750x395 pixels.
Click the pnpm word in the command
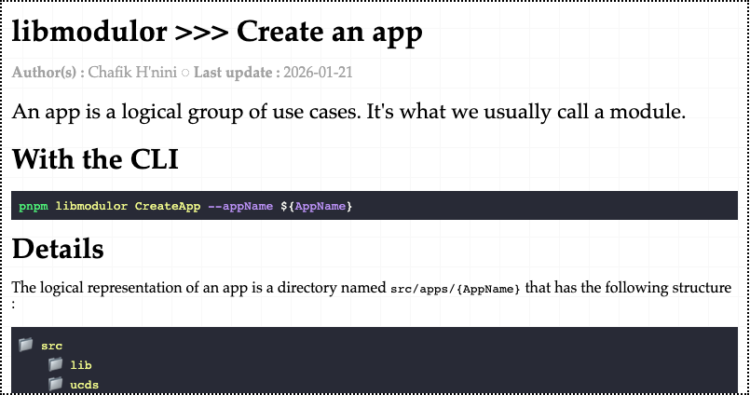pyautogui.click(x=34, y=206)
